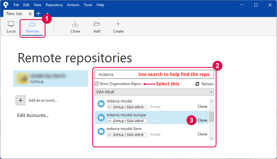Click the Clone toolbar icon

(75, 24)
